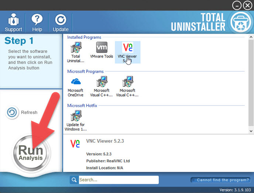This screenshot has height=193, width=254.
Task: Select the second Microsoft Visual C++ entry
Action: point(127,87)
